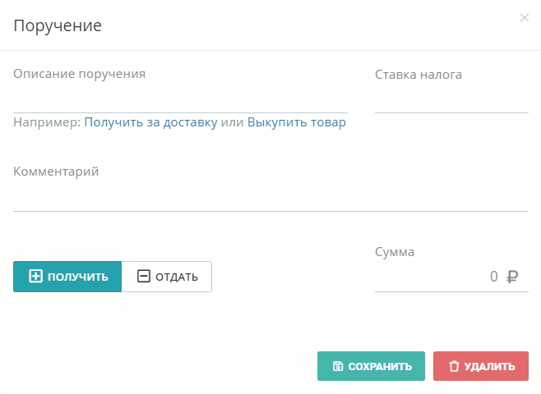Click the СОХРАНИТЬ button
This screenshot has height=394, width=541.
click(x=371, y=366)
